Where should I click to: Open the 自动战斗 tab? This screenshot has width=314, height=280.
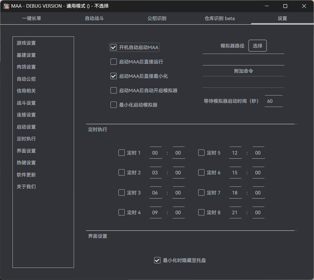pos(94,19)
